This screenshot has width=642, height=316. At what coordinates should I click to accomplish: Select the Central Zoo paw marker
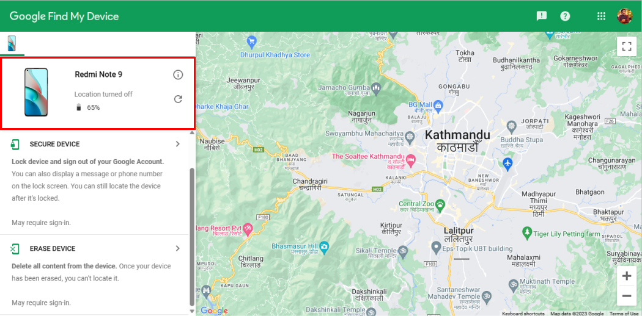pos(440,204)
